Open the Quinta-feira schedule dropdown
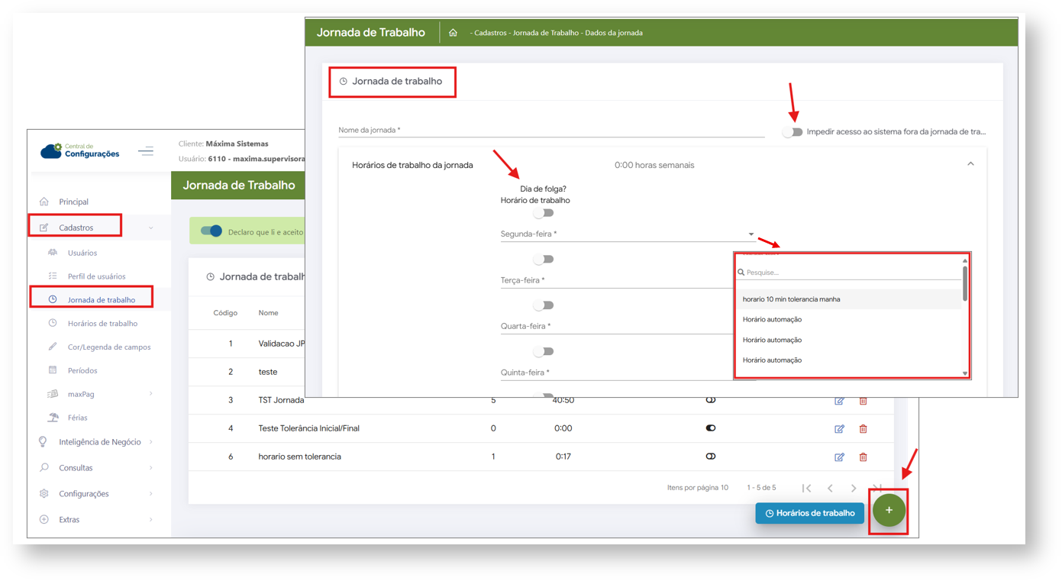This screenshot has width=1062, height=581. (616, 373)
